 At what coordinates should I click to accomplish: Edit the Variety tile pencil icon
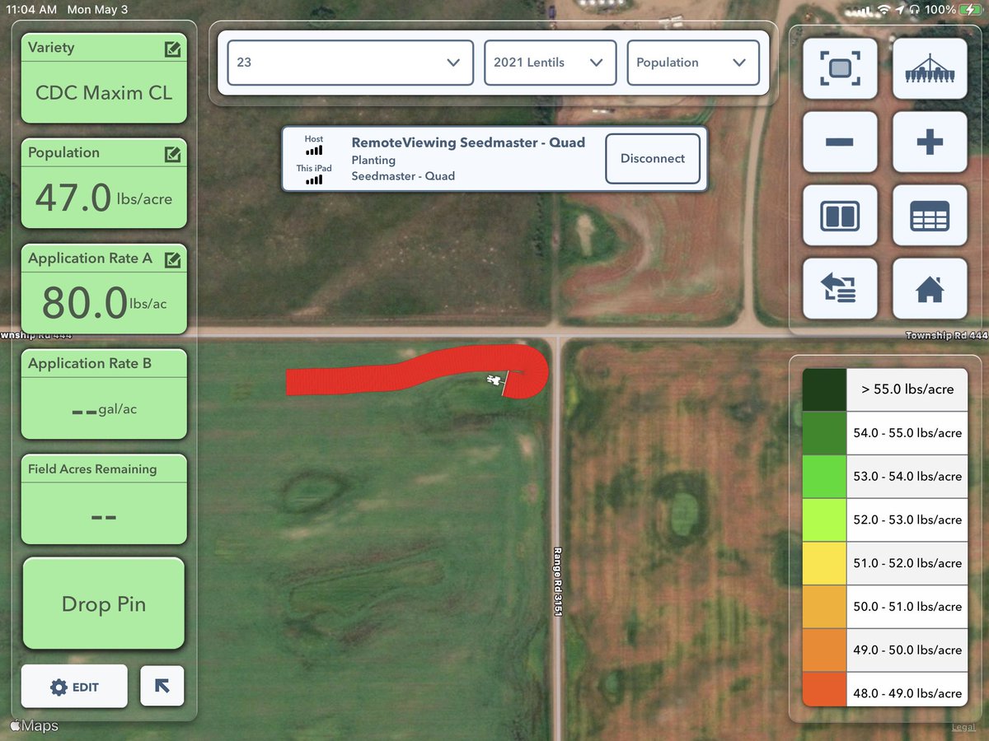click(x=172, y=49)
